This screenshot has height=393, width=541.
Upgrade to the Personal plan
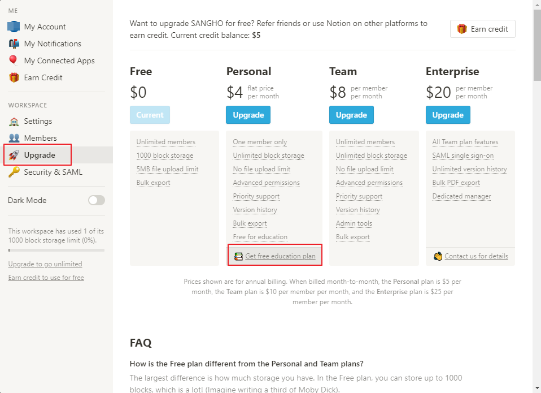248,115
